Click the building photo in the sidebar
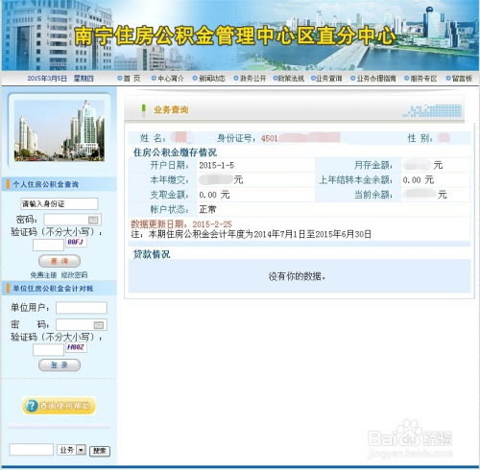Screen dimensions: 480x470 click(60, 130)
